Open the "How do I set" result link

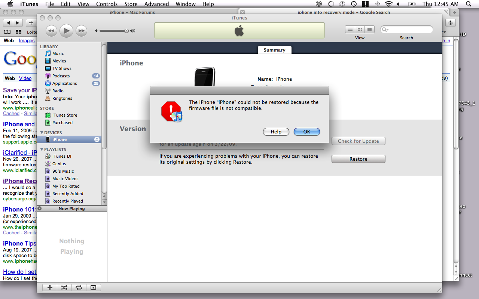[x=20, y=272]
